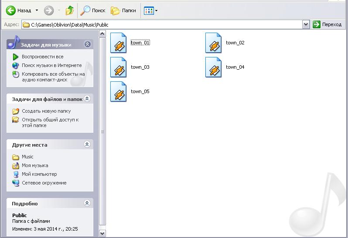Open Сетевое окружение link
This screenshot has width=348, height=238.
[44, 183]
